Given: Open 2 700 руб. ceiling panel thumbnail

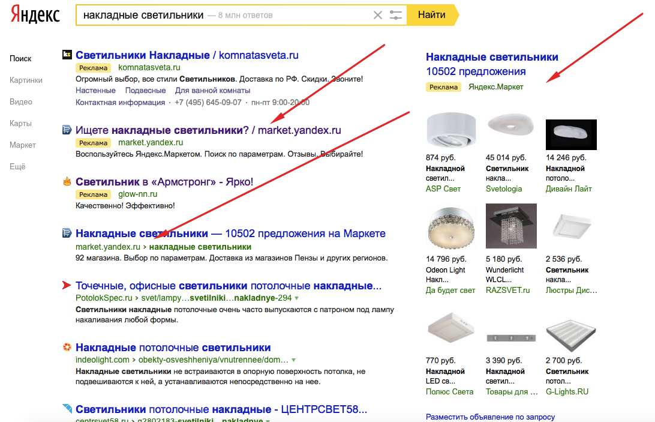Looking at the screenshot, I should 570,336.
